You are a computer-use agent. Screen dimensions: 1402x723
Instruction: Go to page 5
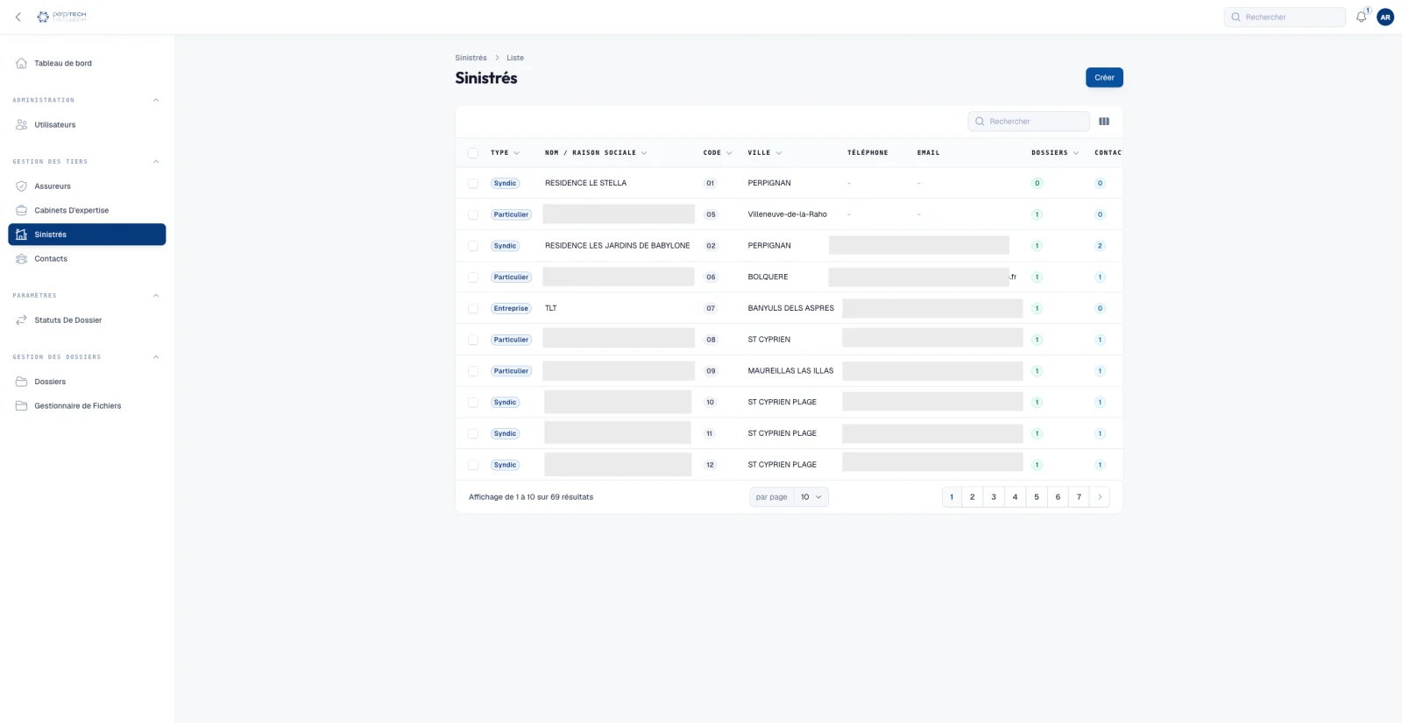1036,497
